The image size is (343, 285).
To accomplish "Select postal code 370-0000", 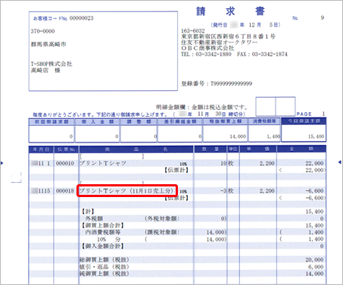I will pyautogui.click(x=42, y=31).
